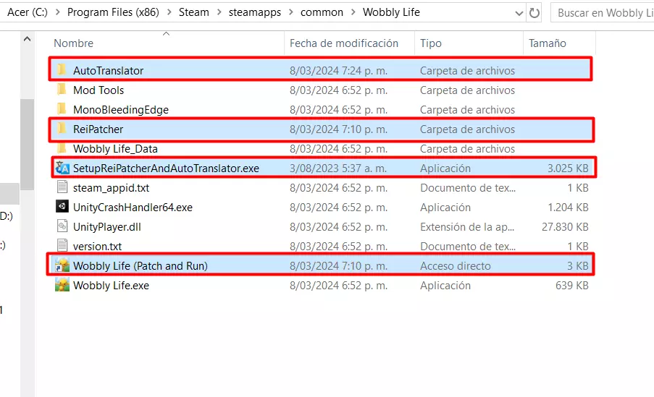The image size is (654, 397).
Task: Click the navigation pane scrollbar thumb
Action: point(27,145)
